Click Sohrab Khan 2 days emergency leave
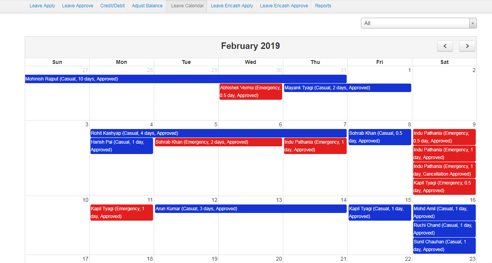This screenshot has width=492, height=263. (218, 142)
